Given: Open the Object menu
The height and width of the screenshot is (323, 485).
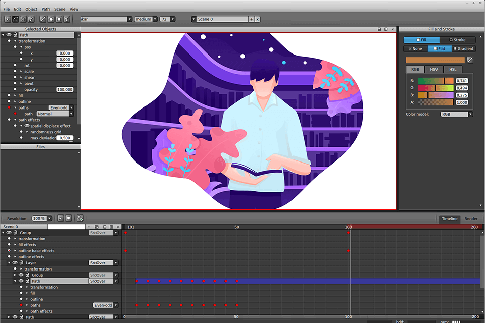Looking at the screenshot, I should pyautogui.click(x=31, y=9).
